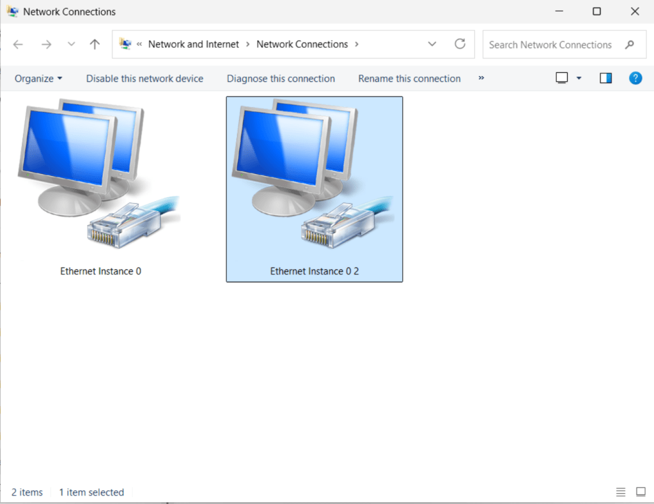The height and width of the screenshot is (504, 654).
Task: Switch to large icons view in status bar
Action: (641, 492)
